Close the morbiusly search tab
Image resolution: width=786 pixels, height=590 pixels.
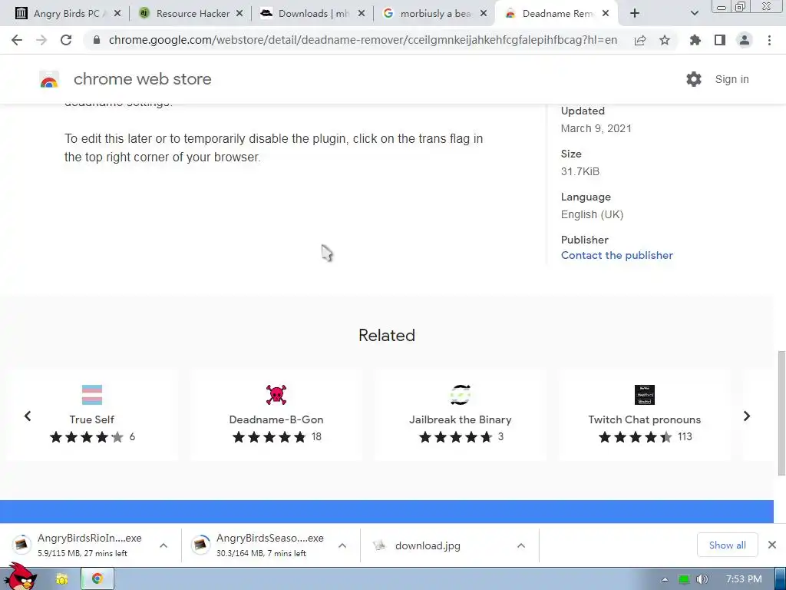click(484, 14)
